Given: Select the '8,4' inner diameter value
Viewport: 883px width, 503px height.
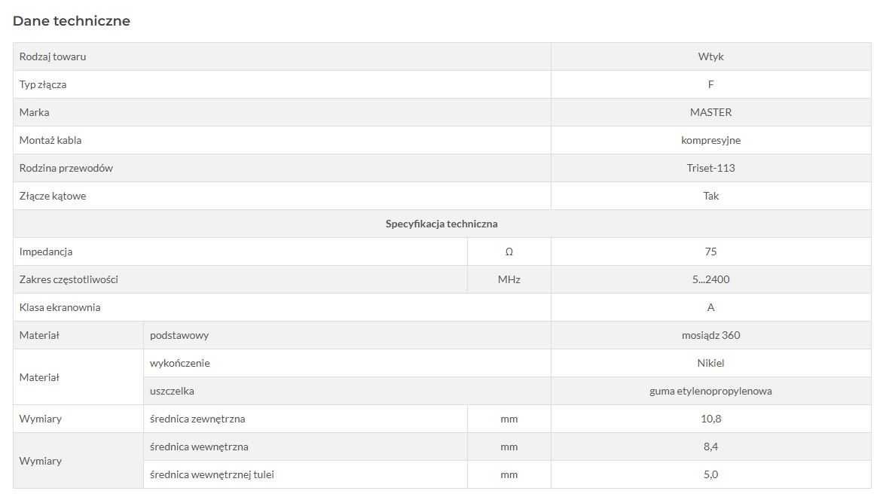Looking at the screenshot, I should point(710,447).
